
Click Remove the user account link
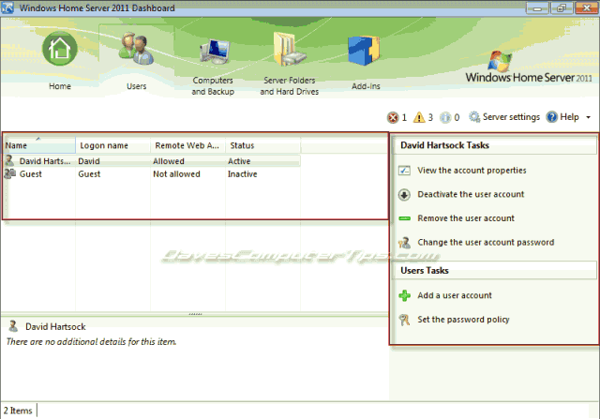[x=466, y=218]
